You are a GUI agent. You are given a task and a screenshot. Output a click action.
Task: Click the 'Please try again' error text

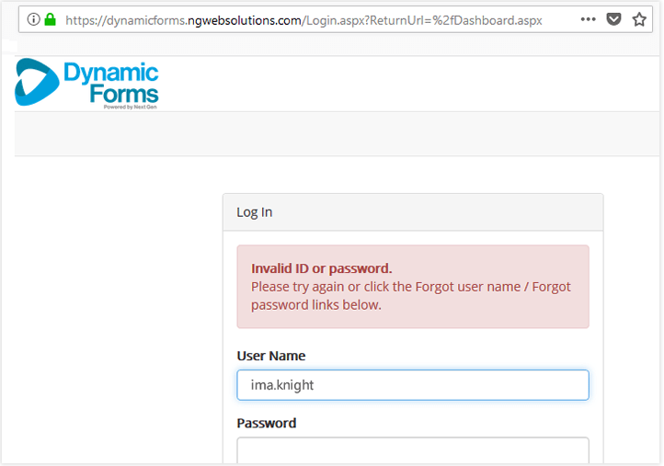click(x=294, y=287)
